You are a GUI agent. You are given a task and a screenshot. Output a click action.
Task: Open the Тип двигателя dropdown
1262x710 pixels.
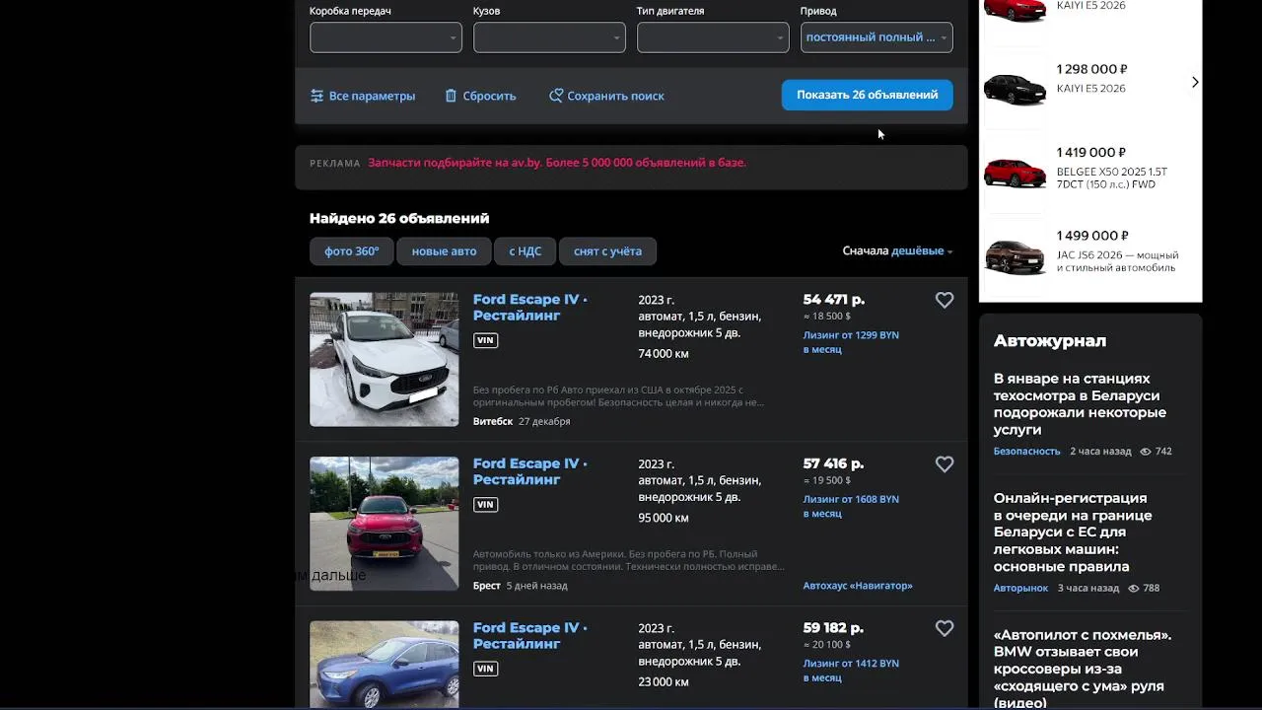tap(713, 37)
